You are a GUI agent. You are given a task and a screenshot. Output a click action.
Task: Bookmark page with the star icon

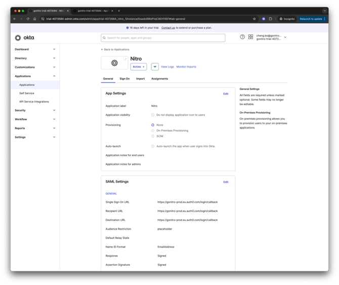(x=254, y=19)
